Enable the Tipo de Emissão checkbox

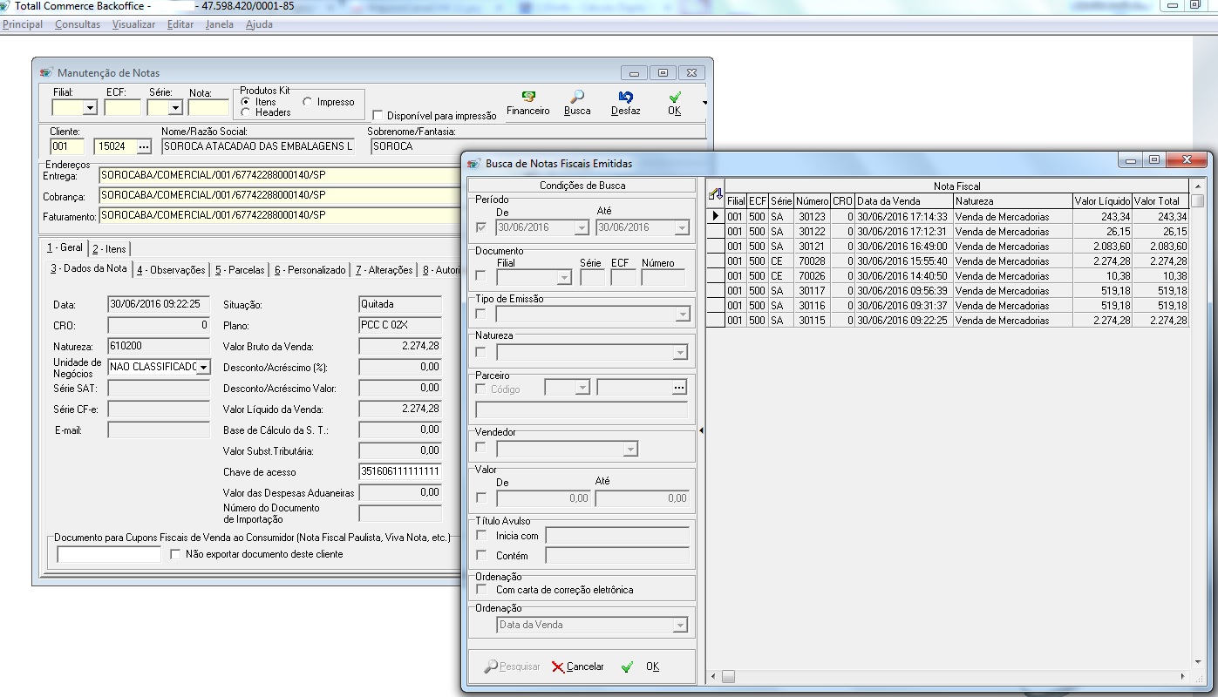pyautogui.click(x=481, y=314)
